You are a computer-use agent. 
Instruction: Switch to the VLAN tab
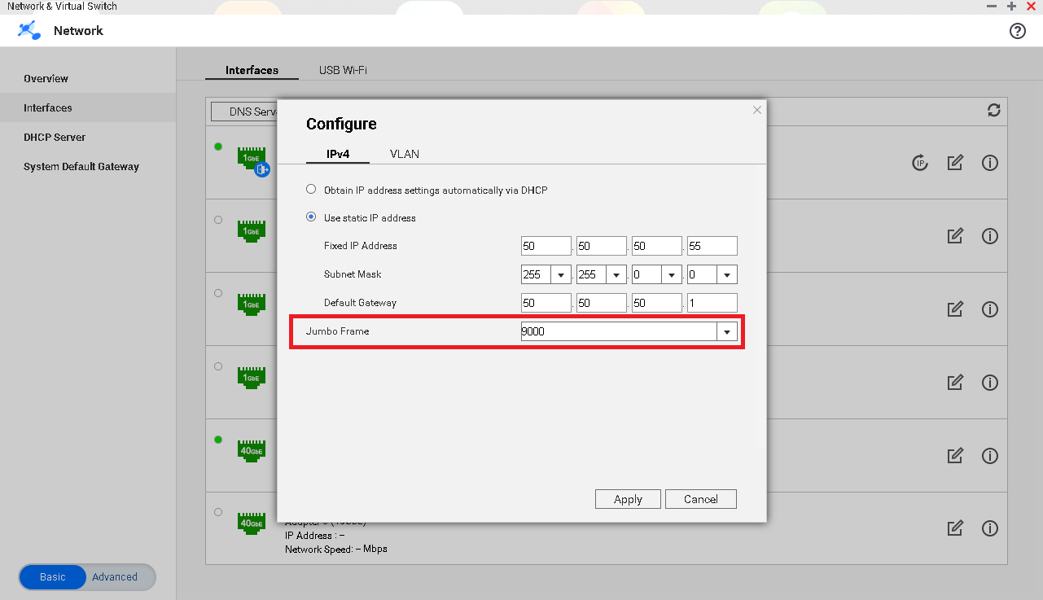[405, 154]
